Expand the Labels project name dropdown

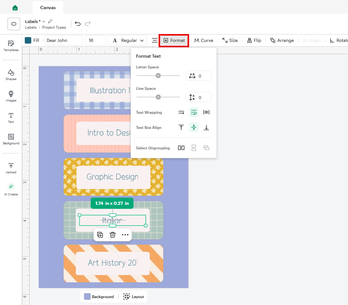(44, 21)
